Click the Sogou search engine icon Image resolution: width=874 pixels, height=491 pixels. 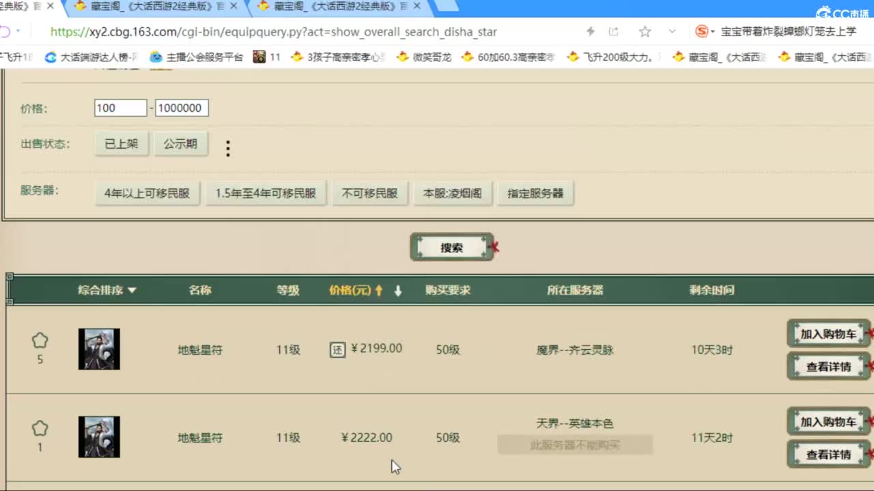pos(701,32)
